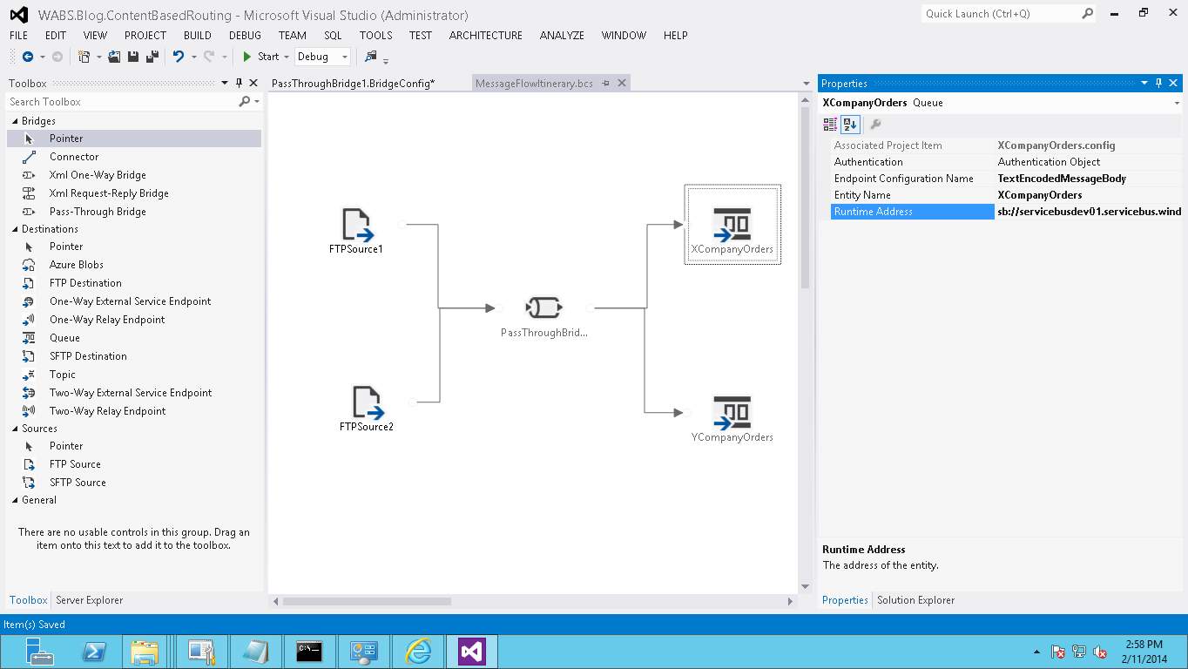Pick the Connector tool in Toolbox

(74, 157)
